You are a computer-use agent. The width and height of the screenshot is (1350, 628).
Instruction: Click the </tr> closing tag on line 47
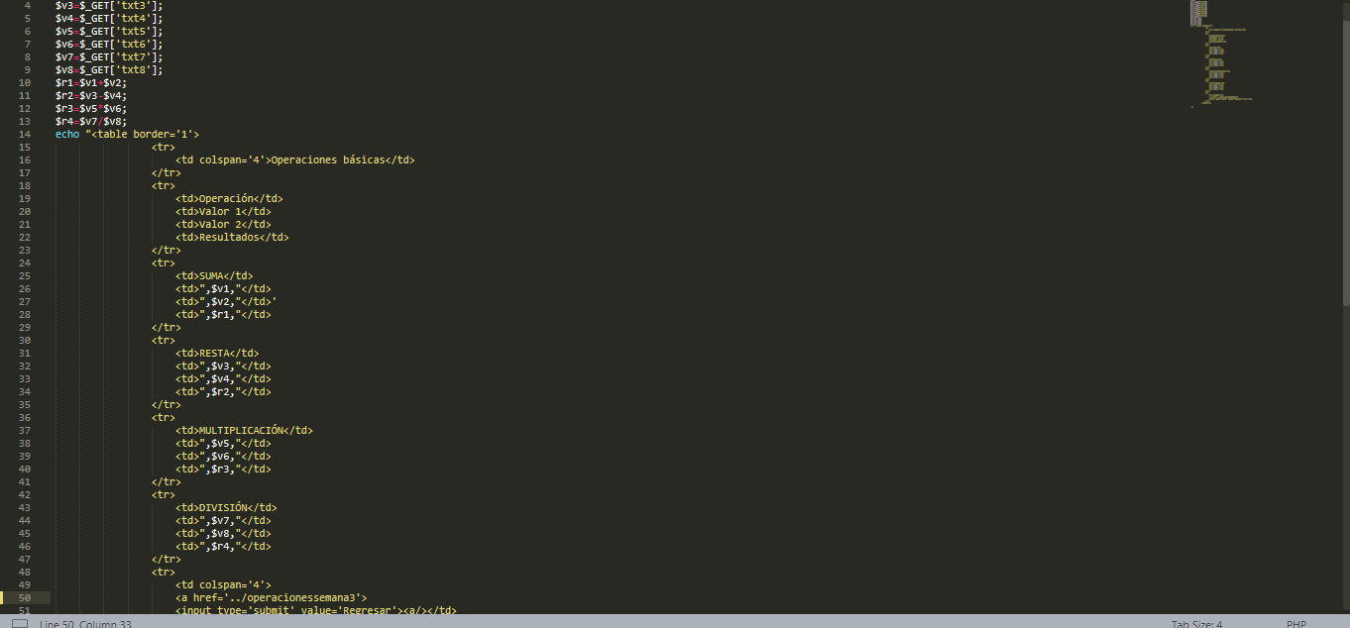coord(167,559)
